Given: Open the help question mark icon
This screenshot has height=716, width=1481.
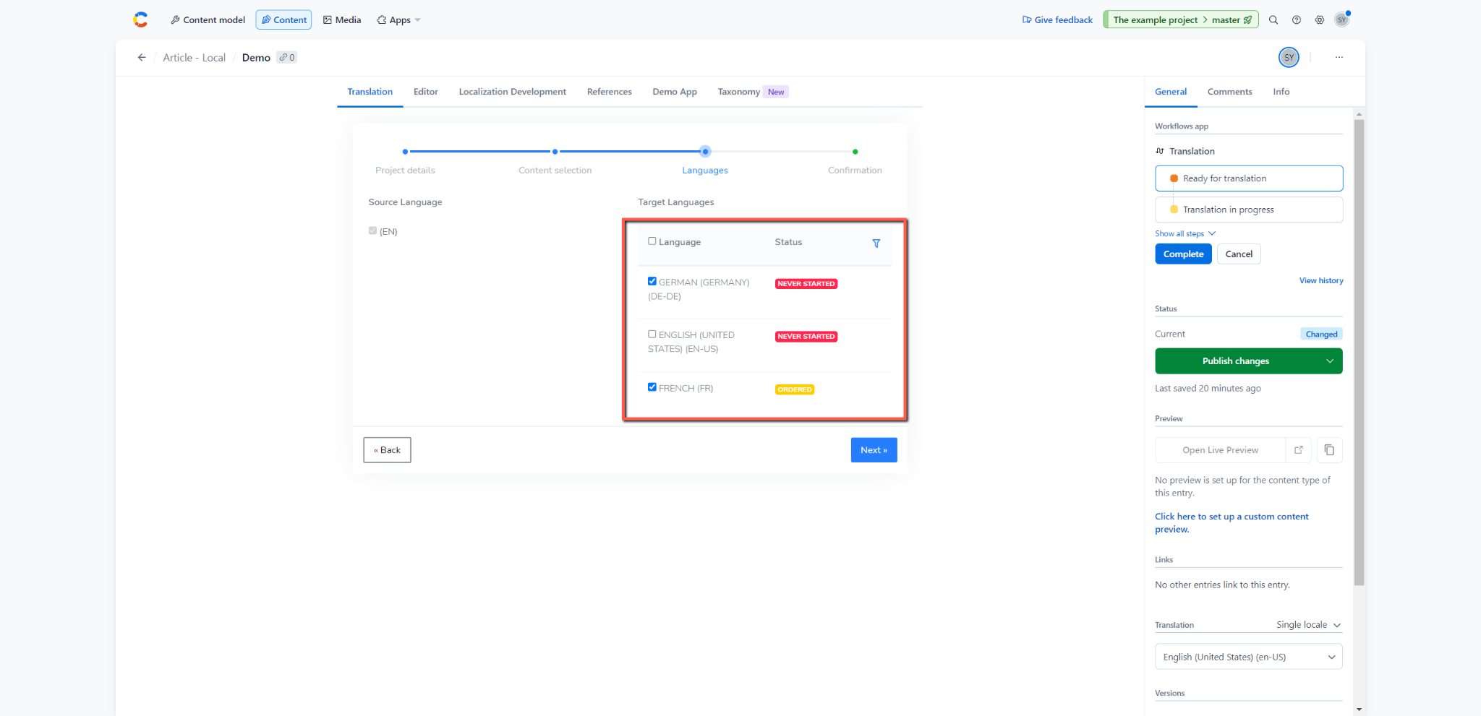Looking at the screenshot, I should (1297, 20).
